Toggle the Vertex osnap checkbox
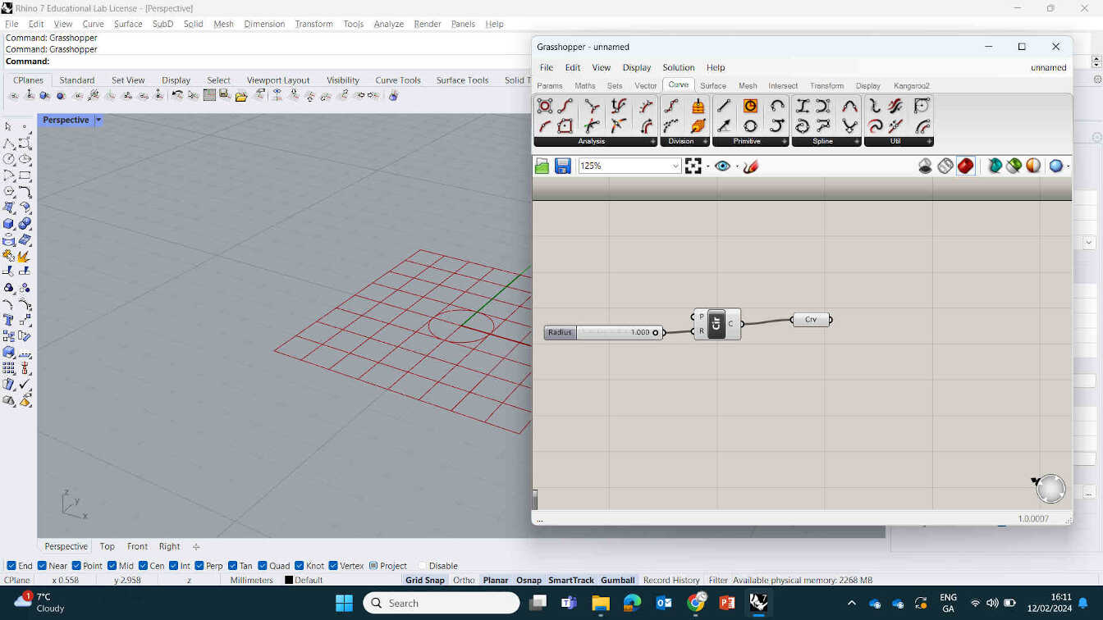 click(x=333, y=566)
